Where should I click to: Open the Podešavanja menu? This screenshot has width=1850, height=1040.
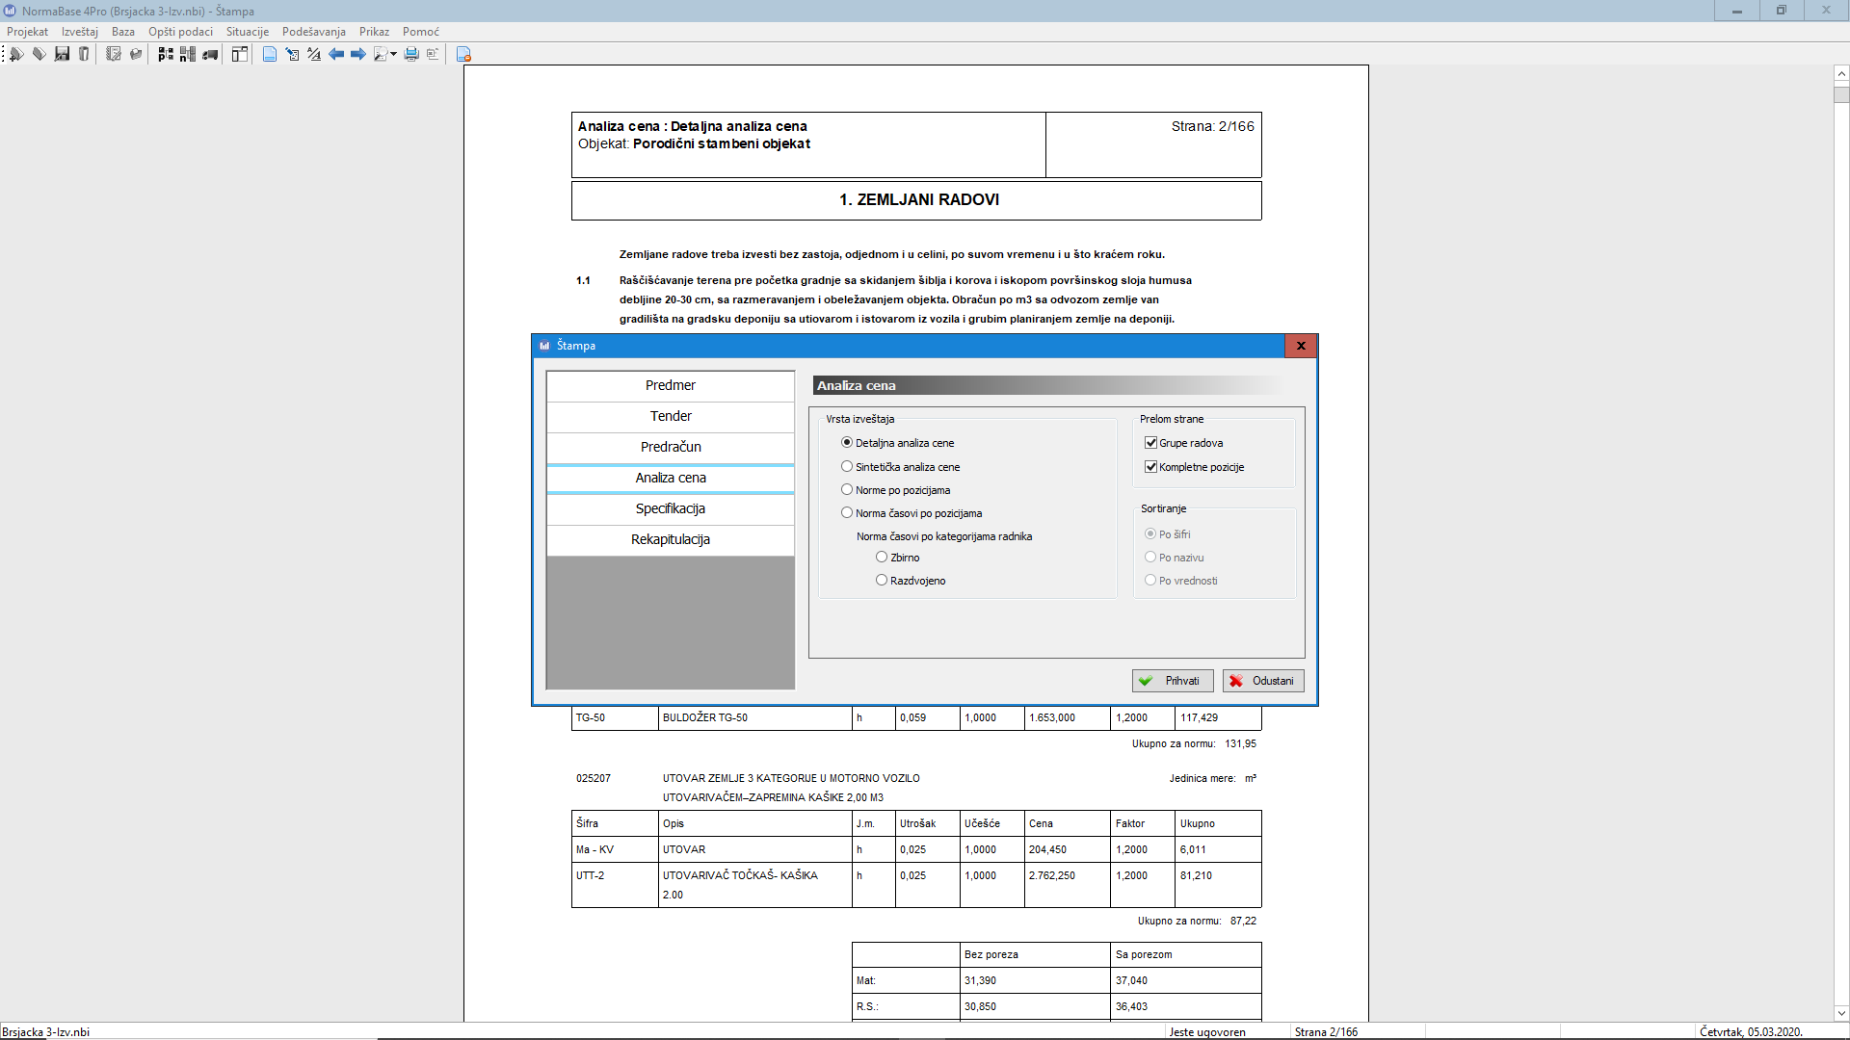313,32
